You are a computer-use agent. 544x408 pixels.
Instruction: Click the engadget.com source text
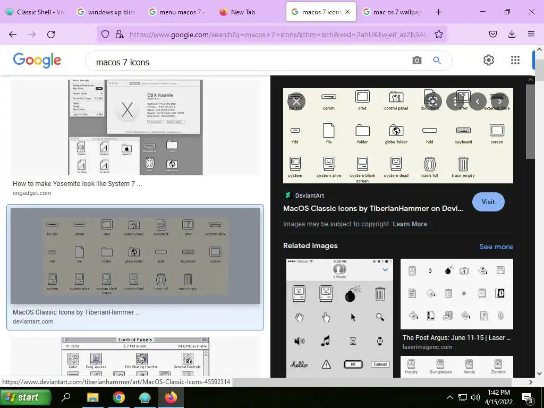(32, 193)
